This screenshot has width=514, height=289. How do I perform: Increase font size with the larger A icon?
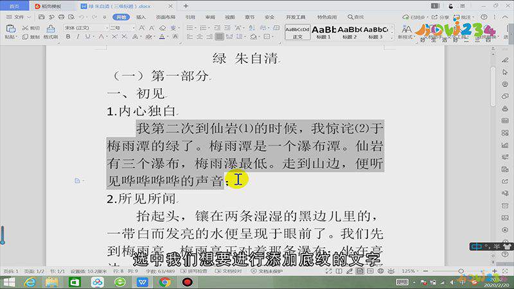[141, 28]
